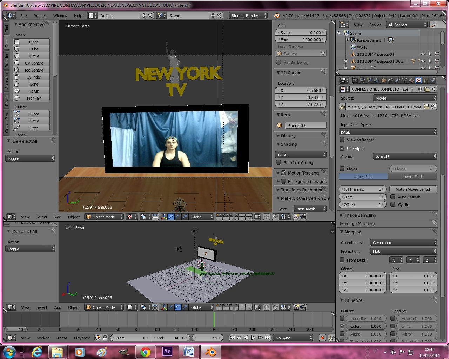Image resolution: width=449 pixels, height=359 pixels.
Task: Enable the Auto Refresh checkbox
Action: [393, 197]
